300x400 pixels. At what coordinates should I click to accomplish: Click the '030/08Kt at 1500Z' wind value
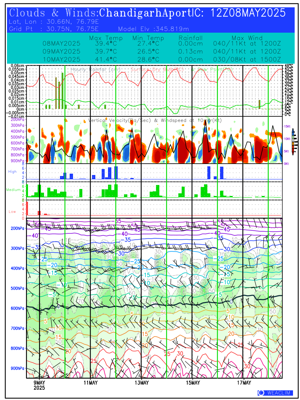(x=247, y=59)
